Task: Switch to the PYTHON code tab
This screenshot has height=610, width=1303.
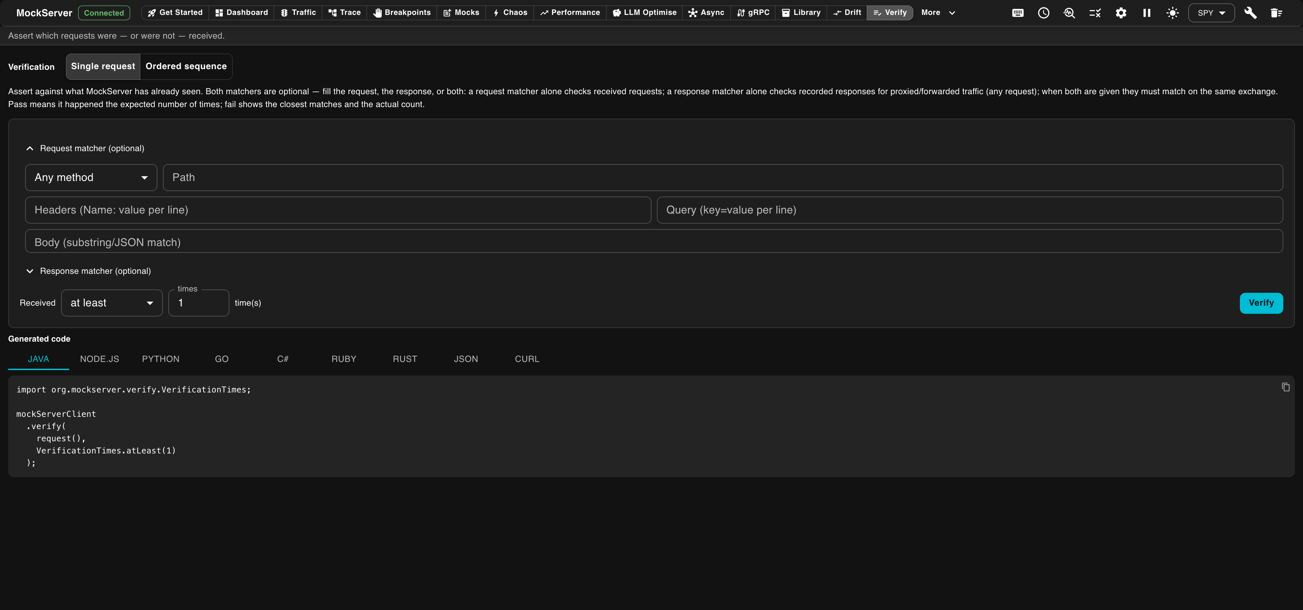Action: tap(161, 359)
